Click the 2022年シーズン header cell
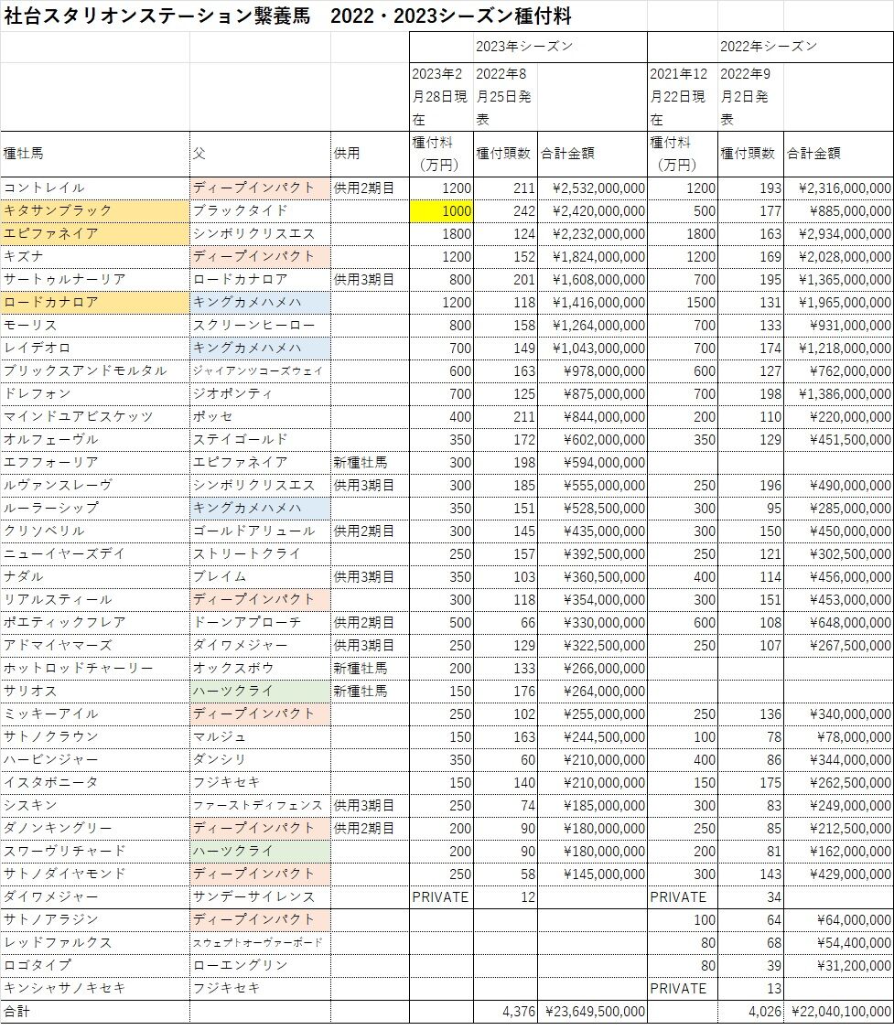The width and height of the screenshot is (894, 1030). coord(770,47)
